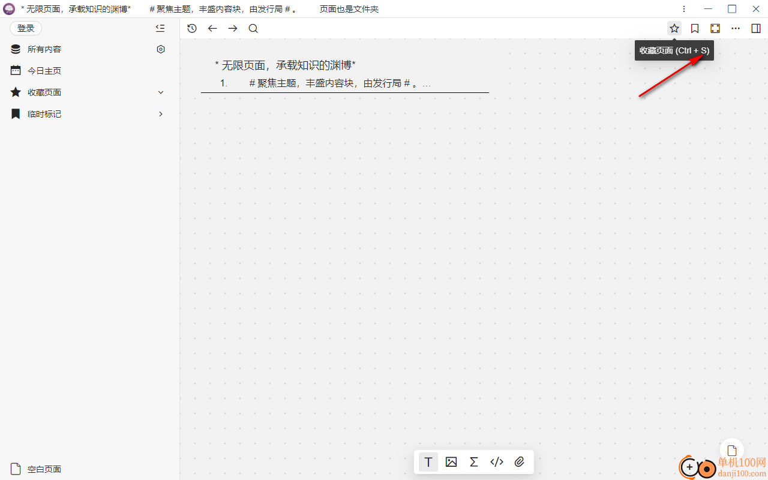
Task: Select tab '页面也是文件夹'
Action: coord(349,9)
